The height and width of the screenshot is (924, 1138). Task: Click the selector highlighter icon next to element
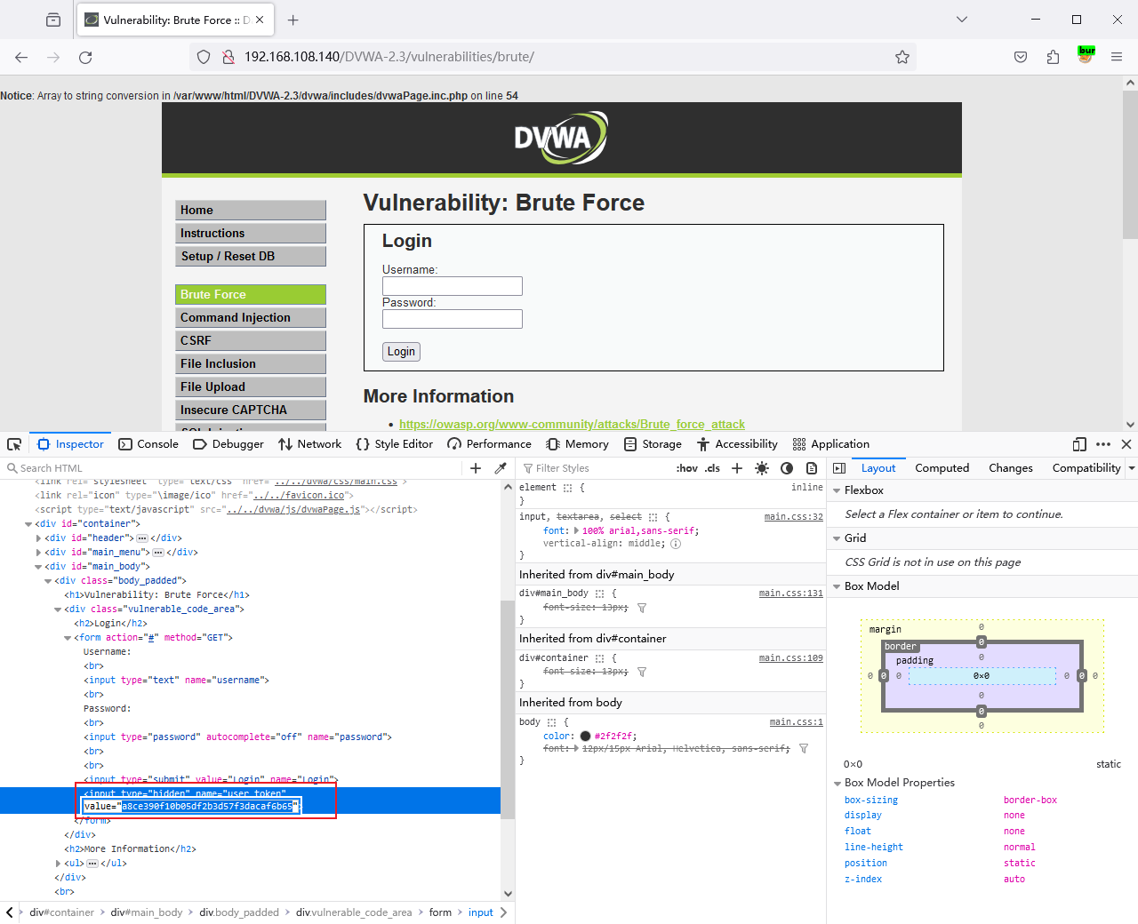567,488
